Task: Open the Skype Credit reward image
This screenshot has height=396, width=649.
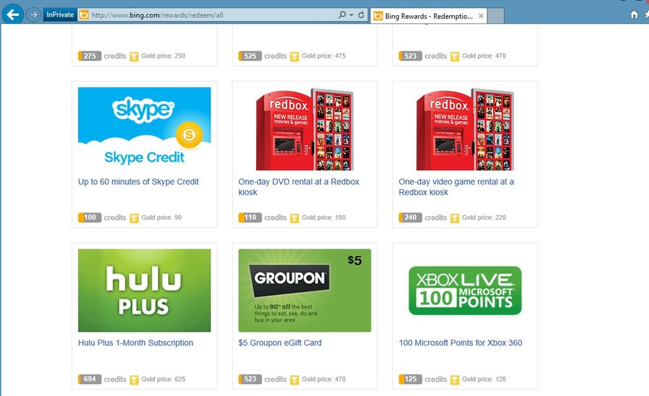Action: (x=145, y=128)
